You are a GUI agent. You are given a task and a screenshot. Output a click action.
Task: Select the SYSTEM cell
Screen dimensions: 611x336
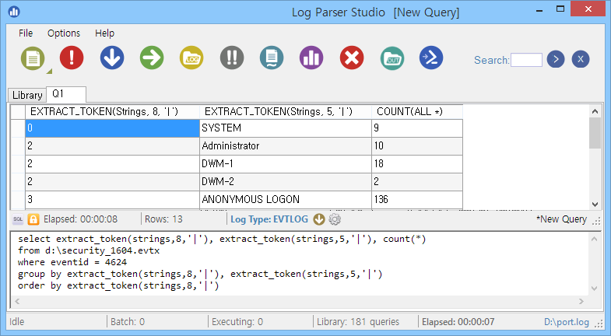point(285,128)
